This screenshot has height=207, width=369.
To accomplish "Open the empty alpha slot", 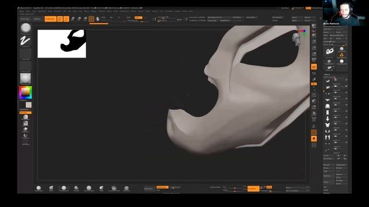I will [25, 53].
